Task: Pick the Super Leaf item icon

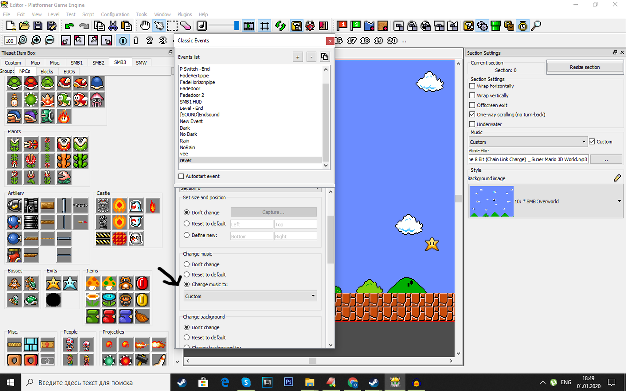Action: click(142, 316)
